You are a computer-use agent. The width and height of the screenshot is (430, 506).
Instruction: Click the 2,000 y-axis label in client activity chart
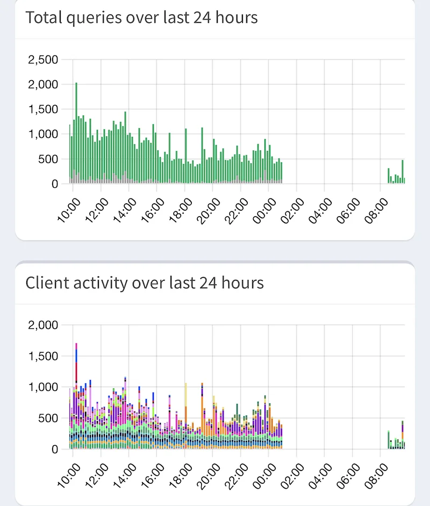pos(43,325)
